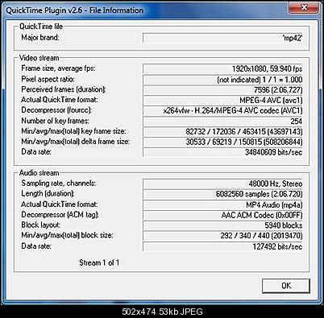Viewport: 324px width, 318px height.
Task: Click the 'Sampling rate, channels:' label
Action: (58, 184)
